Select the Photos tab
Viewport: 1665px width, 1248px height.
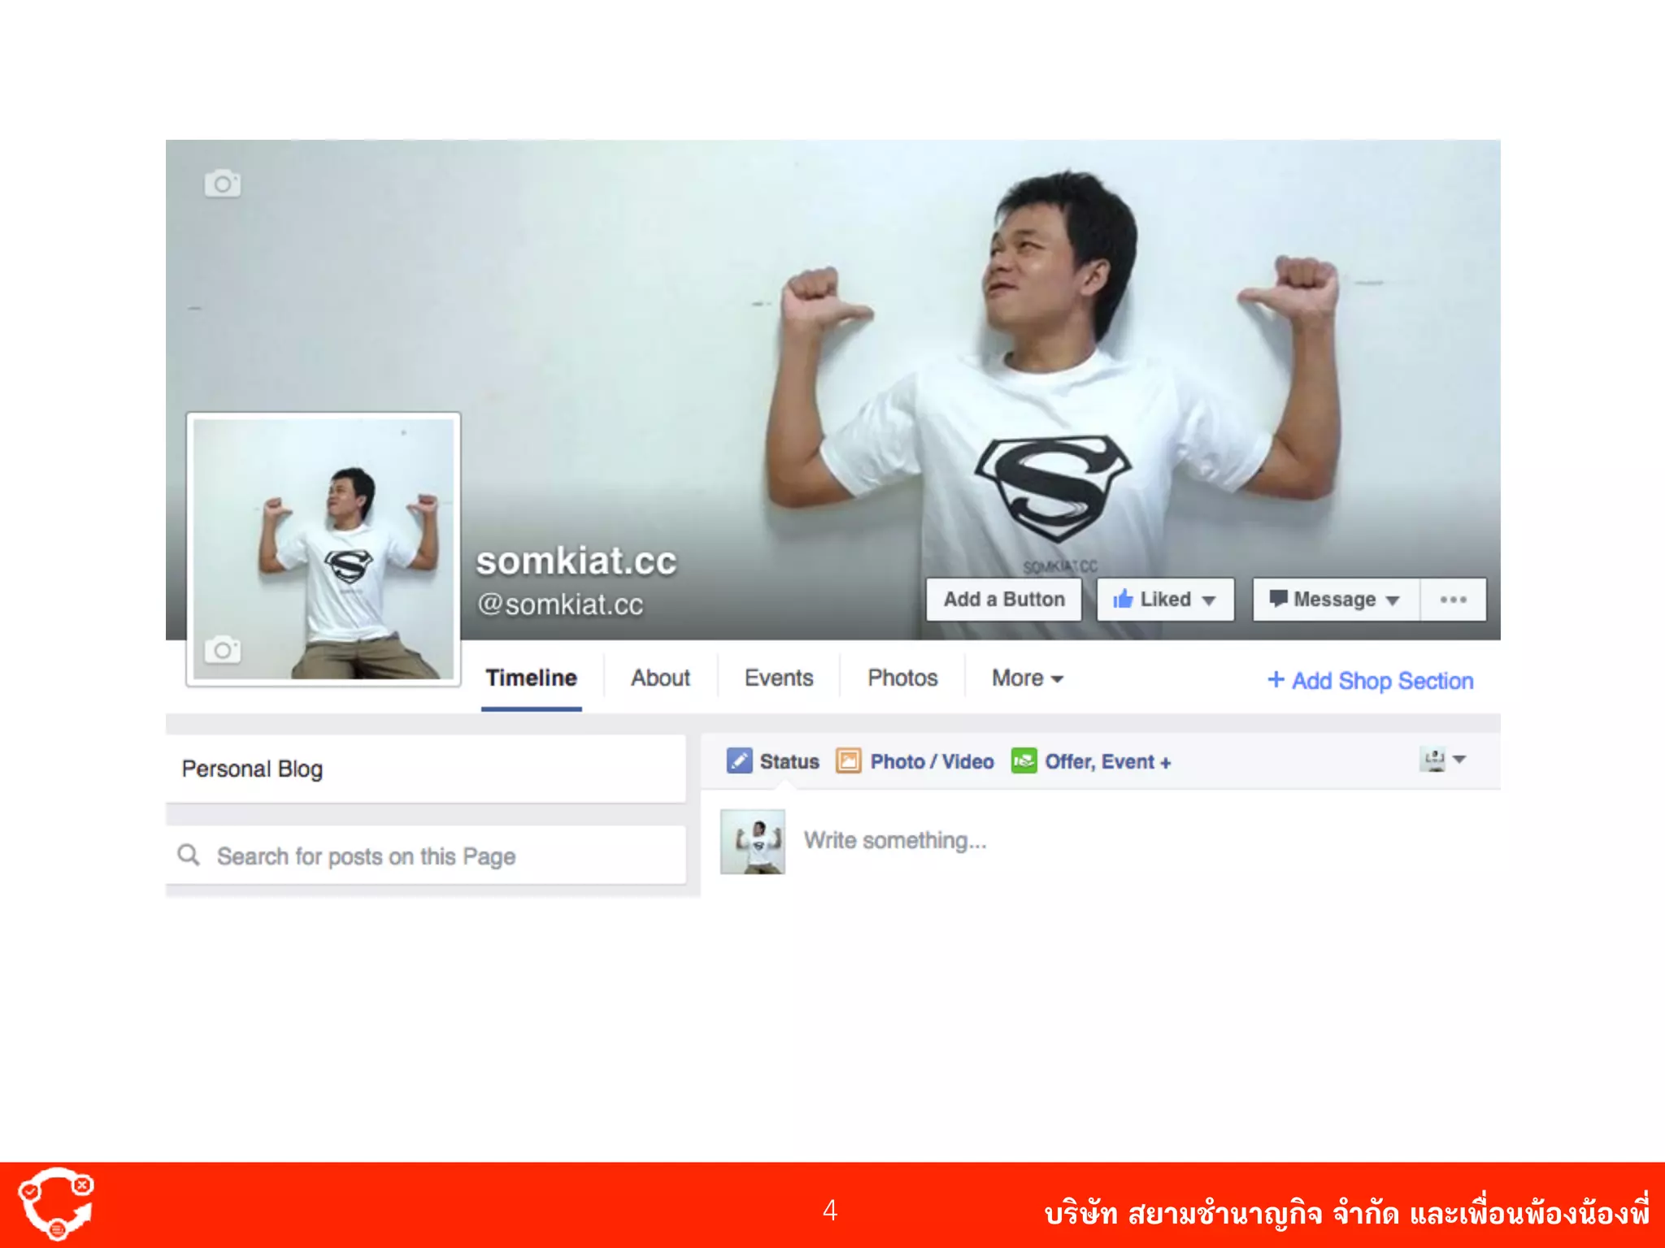[902, 678]
